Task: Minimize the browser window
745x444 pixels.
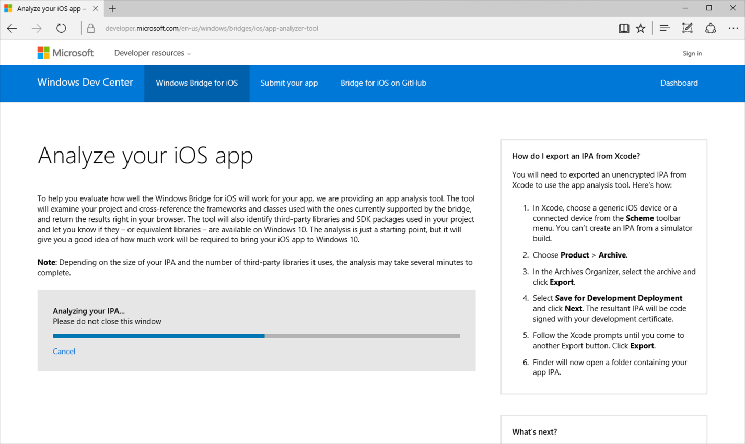Action: tap(685, 8)
